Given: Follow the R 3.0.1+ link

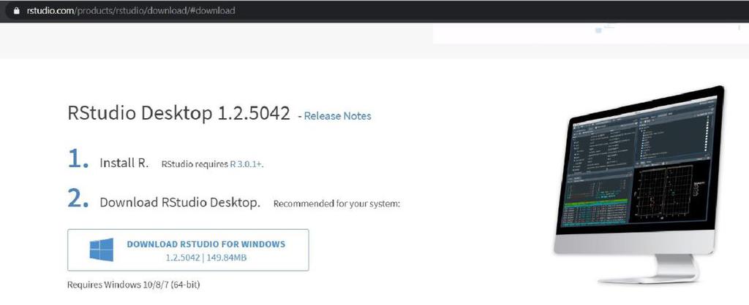Looking at the screenshot, I should coord(246,164).
